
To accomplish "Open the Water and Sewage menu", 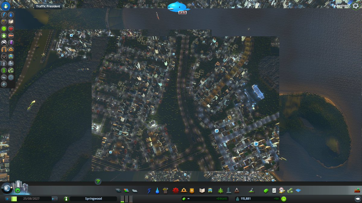I will point(157,190).
